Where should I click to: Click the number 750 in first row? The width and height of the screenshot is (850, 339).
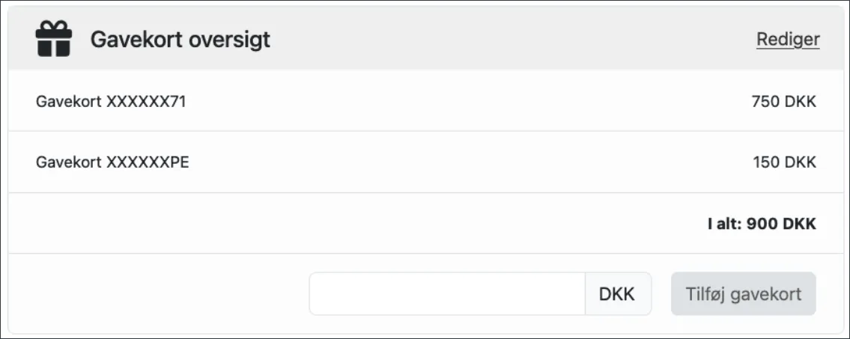point(765,101)
